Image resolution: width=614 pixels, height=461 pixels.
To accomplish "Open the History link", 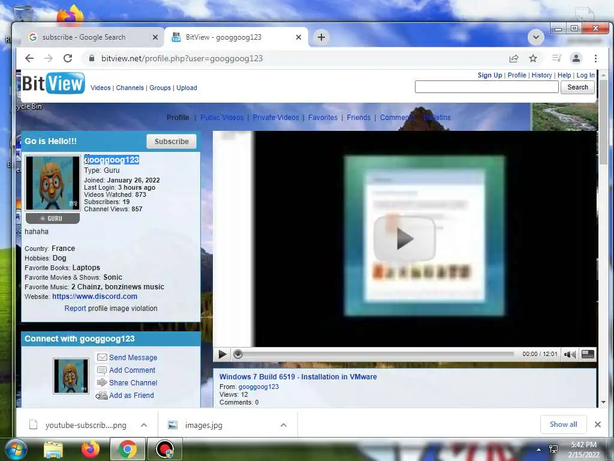I will pos(541,75).
